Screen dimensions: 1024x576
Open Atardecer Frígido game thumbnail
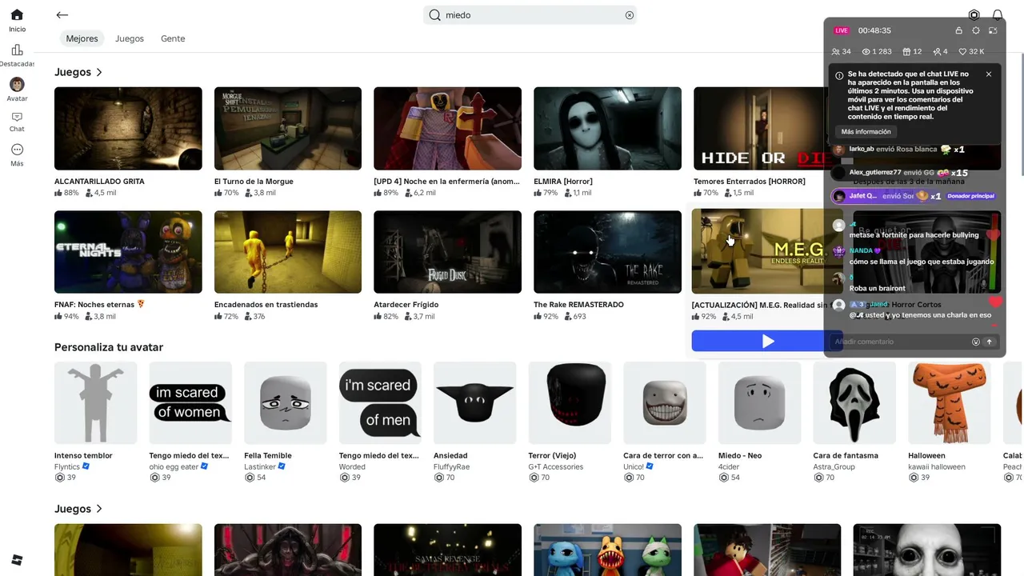(x=447, y=252)
